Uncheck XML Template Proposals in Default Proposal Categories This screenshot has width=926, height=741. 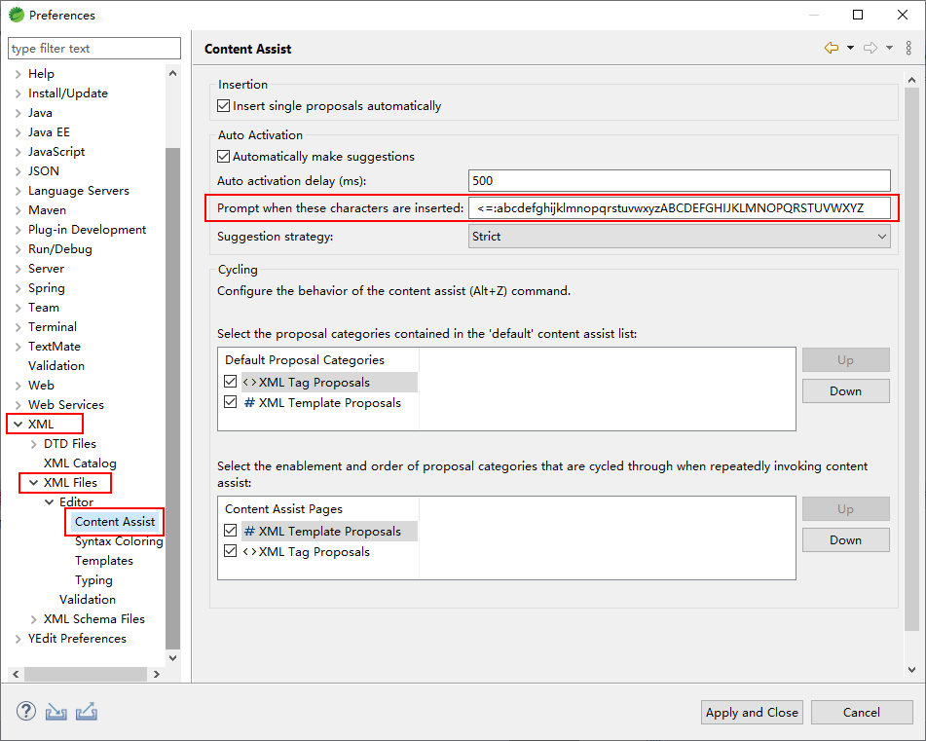[231, 402]
